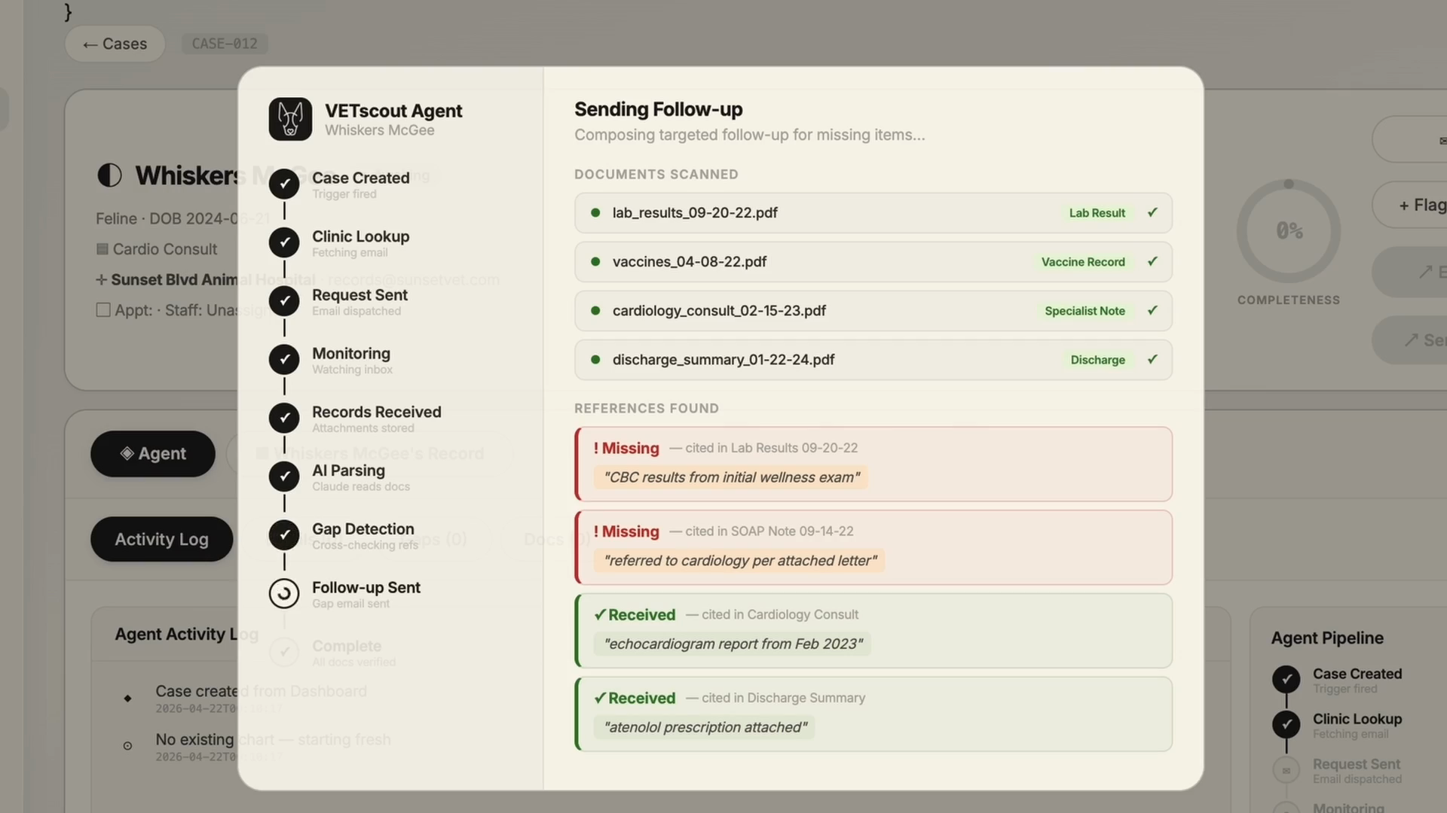Click checkmark beside vaccines_04-08-22.pdf
This screenshot has height=813, width=1447.
coord(1152,261)
